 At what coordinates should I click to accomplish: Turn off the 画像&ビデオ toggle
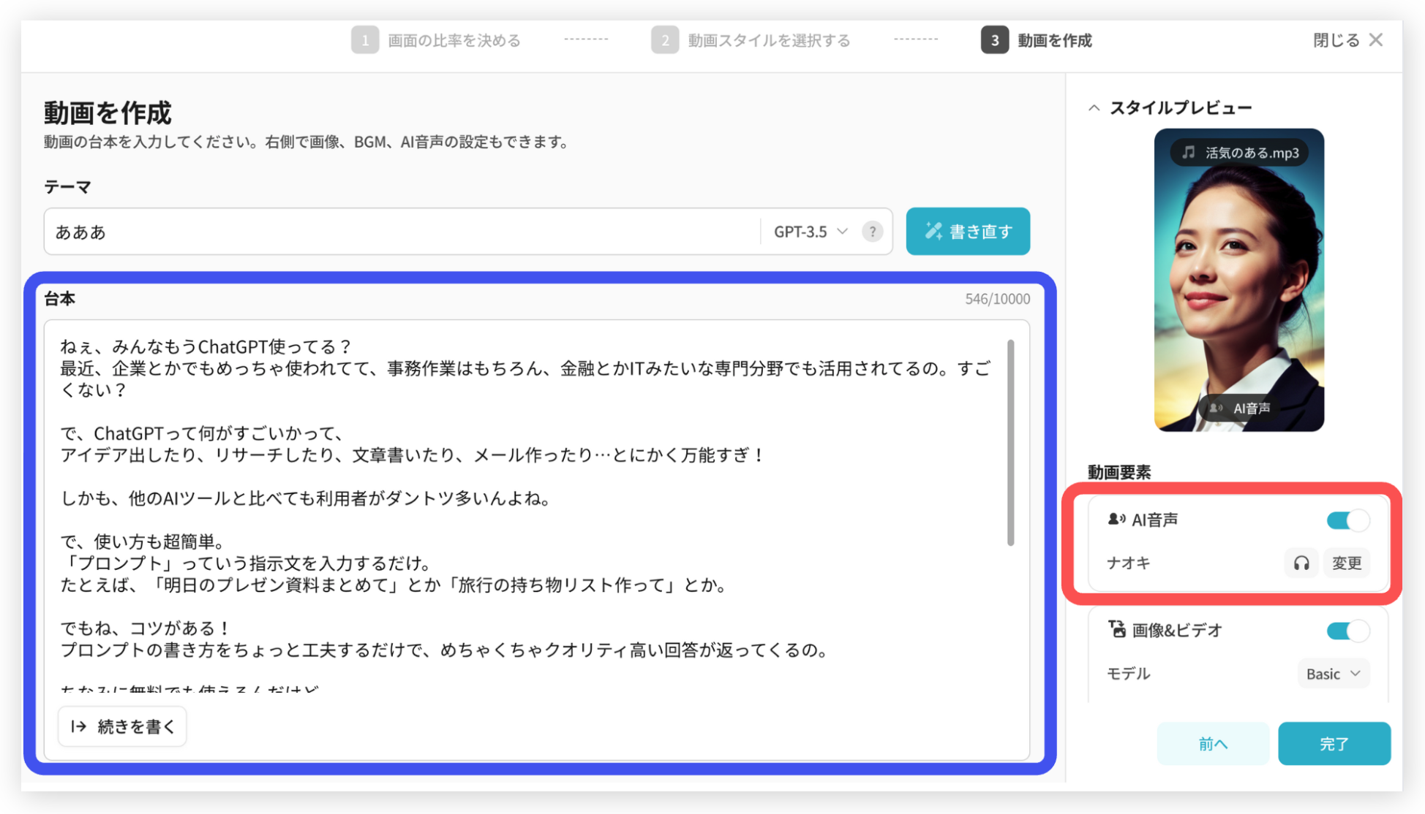point(1347,631)
